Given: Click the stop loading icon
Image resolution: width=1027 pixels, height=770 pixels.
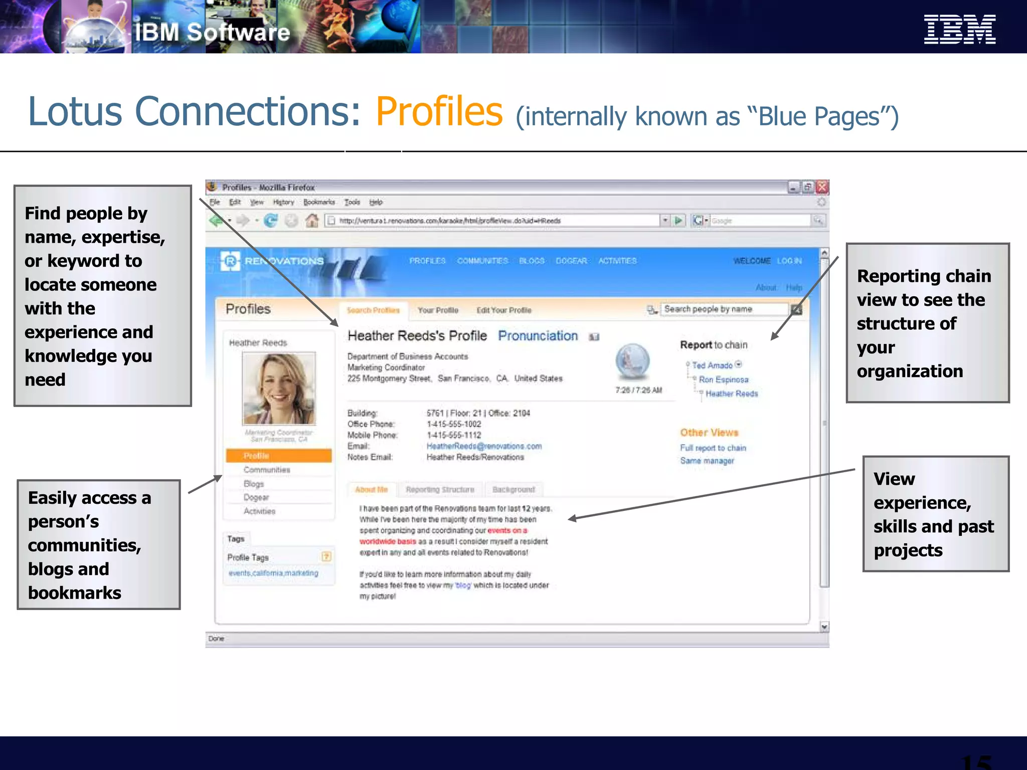Looking at the screenshot, I should pos(291,221).
